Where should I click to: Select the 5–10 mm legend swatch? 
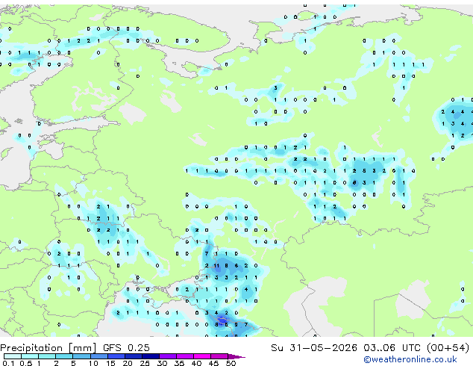tap(81, 356)
